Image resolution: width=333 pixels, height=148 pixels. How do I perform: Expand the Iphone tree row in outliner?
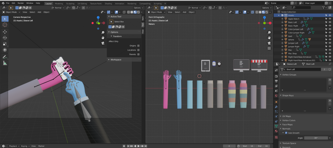pyautogui.click(x=283, y=40)
